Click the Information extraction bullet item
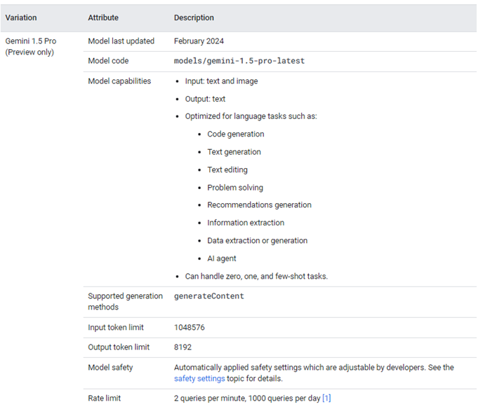Image resolution: width=478 pixels, height=409 pixels. point(246,223)
